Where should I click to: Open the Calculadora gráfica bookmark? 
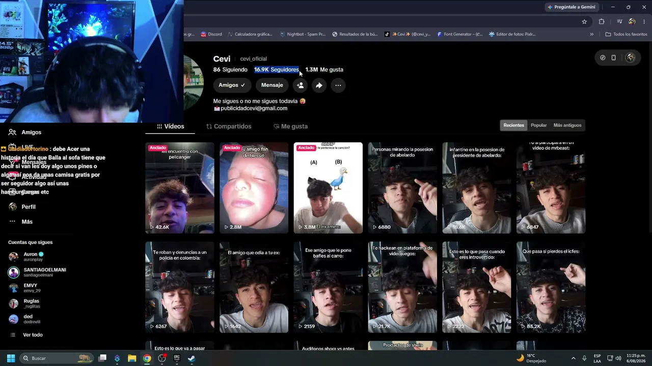[x=250, y=34]
